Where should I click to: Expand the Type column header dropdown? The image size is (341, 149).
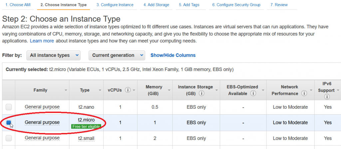click(x=100, y=90)
